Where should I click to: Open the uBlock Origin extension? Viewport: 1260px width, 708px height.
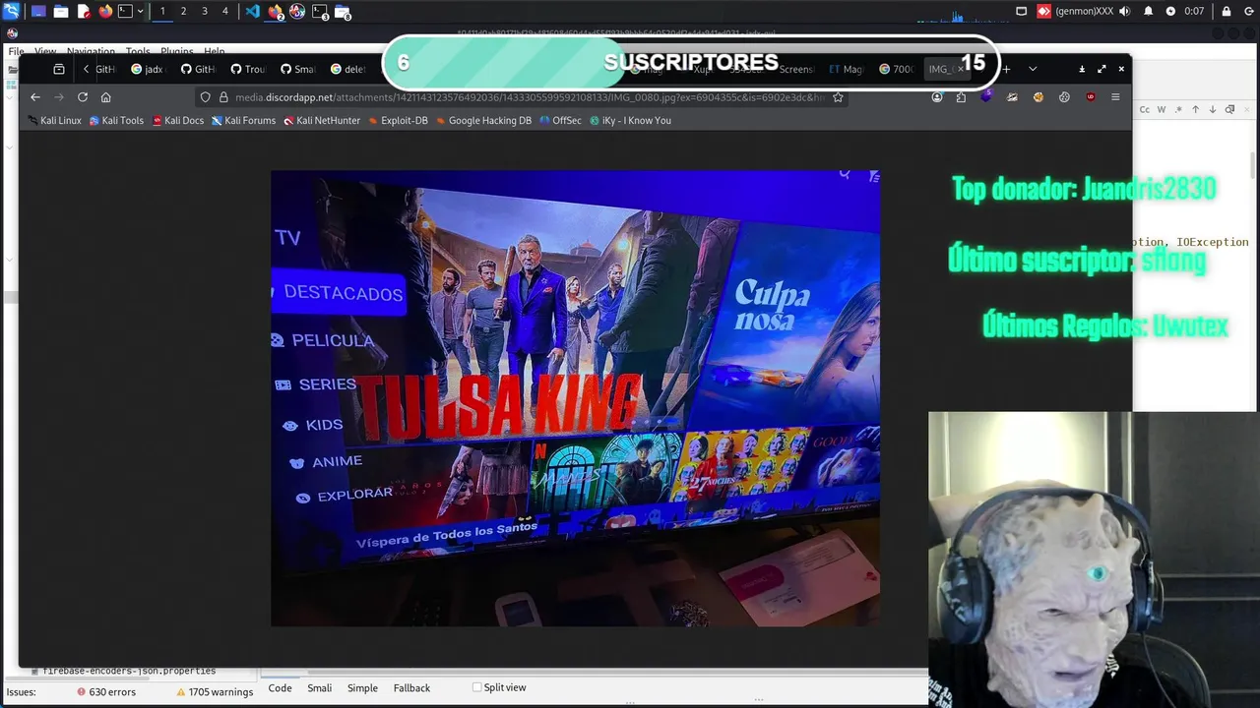[x=1091, y=97]
